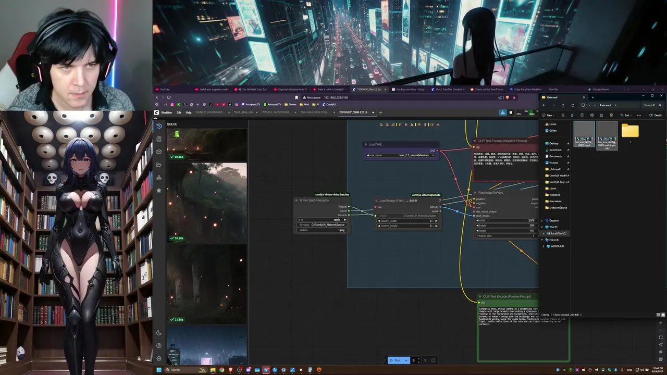Image resolution: width=667 pixels, height=375 pixels.
Task: Adjust custom_height value in Load Image (Path) node
Action: click(407, 226)
